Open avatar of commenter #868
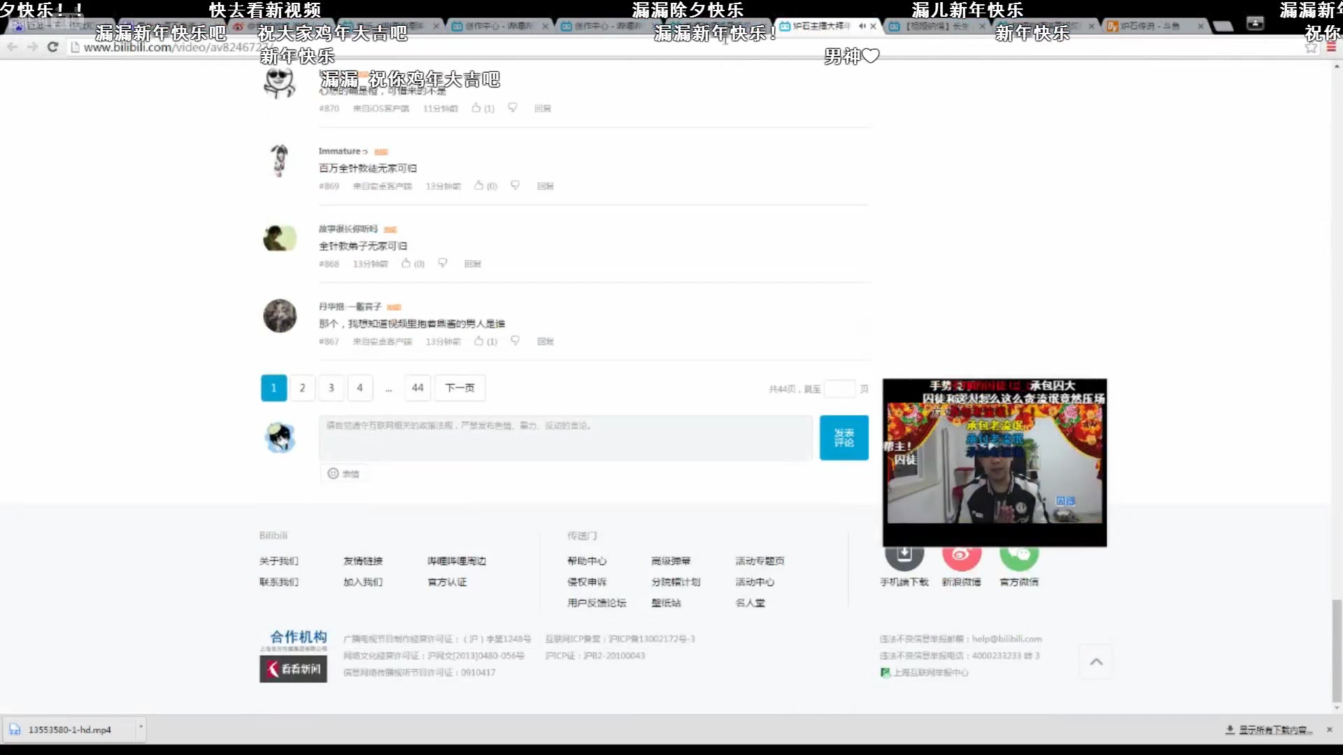 click(x=280, y=238)
